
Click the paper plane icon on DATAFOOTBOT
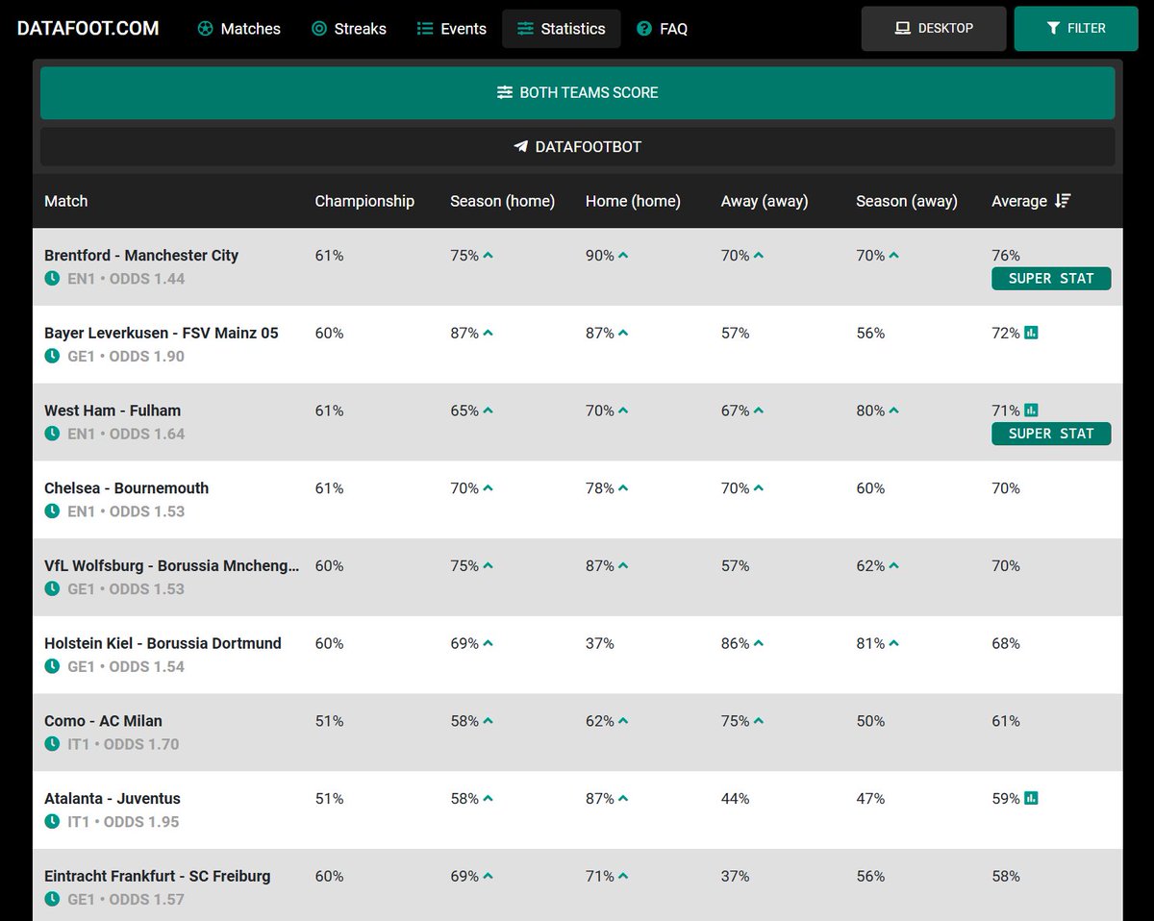click(x=520, y=147)
